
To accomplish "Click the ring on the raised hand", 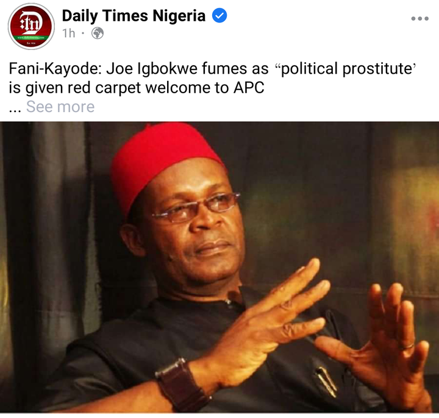I will (x=407, y=346).
